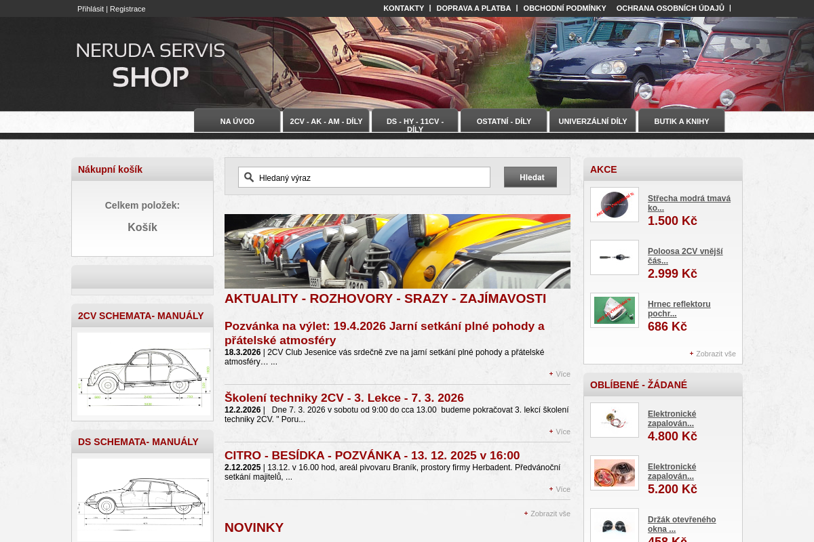Click Zobrazit vše below news articles

550,514
